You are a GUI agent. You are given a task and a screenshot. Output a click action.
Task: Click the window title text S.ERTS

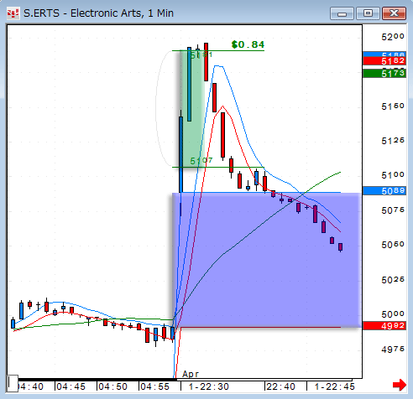pos(41,13)
